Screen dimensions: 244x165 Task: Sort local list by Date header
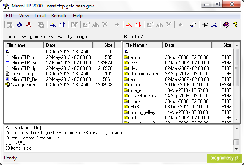coord(68,45)
